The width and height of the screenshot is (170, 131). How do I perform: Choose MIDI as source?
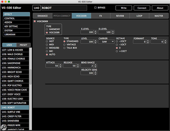(47, 45)
